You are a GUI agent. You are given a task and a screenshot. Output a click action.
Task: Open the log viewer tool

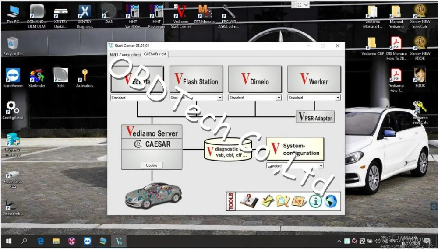point(299,201)
